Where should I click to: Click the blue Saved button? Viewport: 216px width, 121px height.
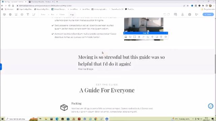click(x=208, y=14)
